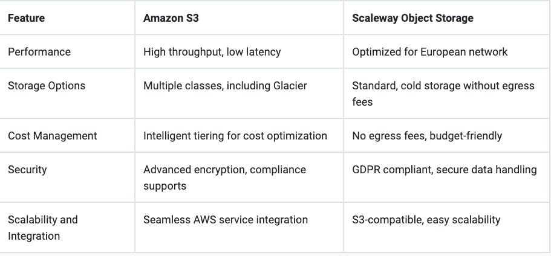This screenshot has width=551, height=256.
Task: Click the wrapped word 'fees' under Storage Options
Action: point(362,102)
